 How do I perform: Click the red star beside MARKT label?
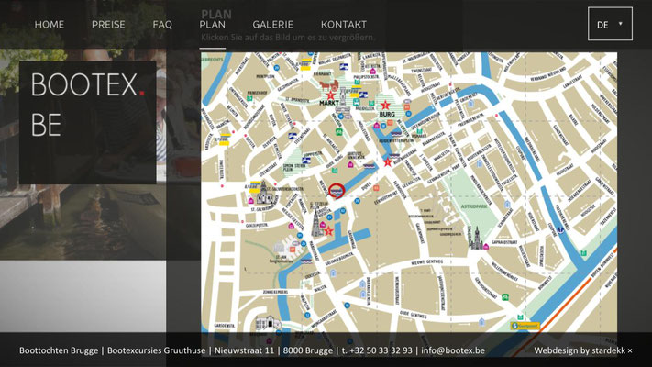[x=330, y=96]
